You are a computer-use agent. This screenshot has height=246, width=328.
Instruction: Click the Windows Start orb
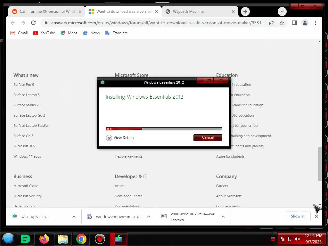(x=8, y=239)
